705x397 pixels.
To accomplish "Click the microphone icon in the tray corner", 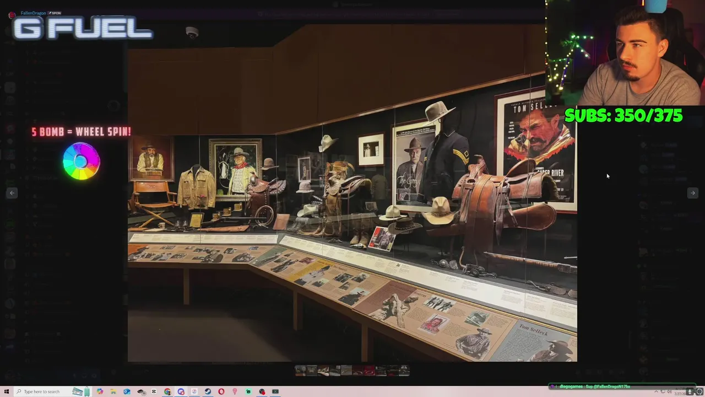I will [x=690, y=391].
